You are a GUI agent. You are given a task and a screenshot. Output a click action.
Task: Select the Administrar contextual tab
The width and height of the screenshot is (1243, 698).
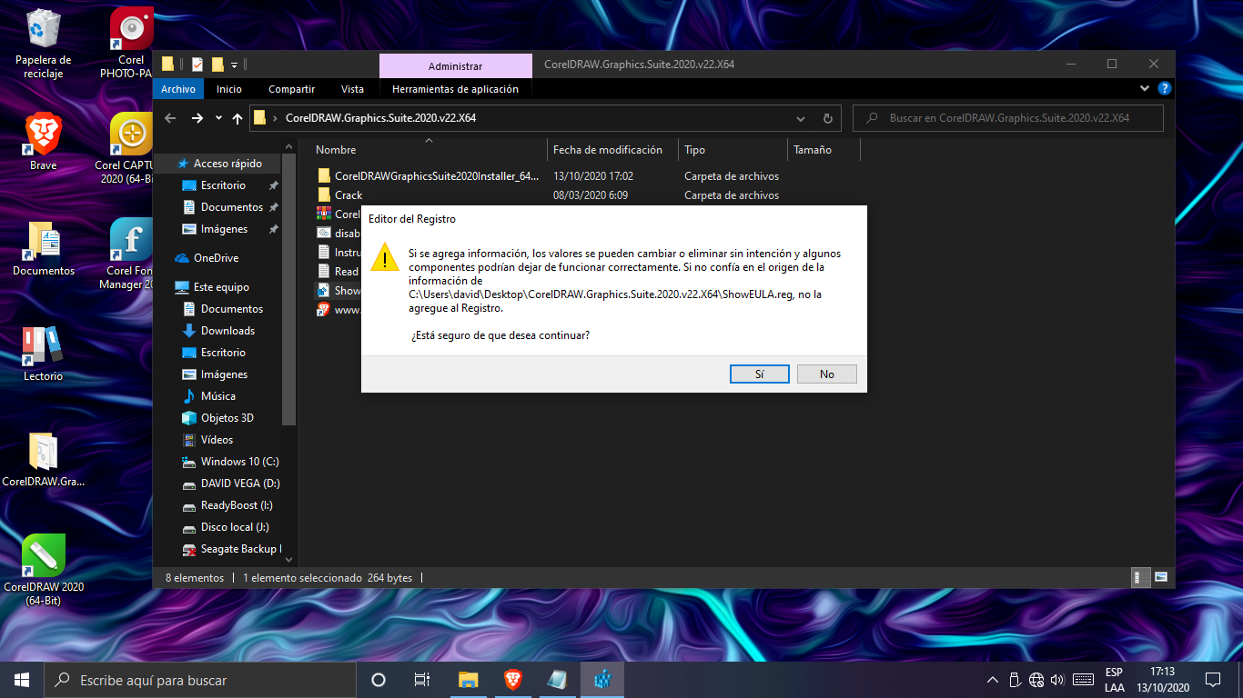pos(455,65)
